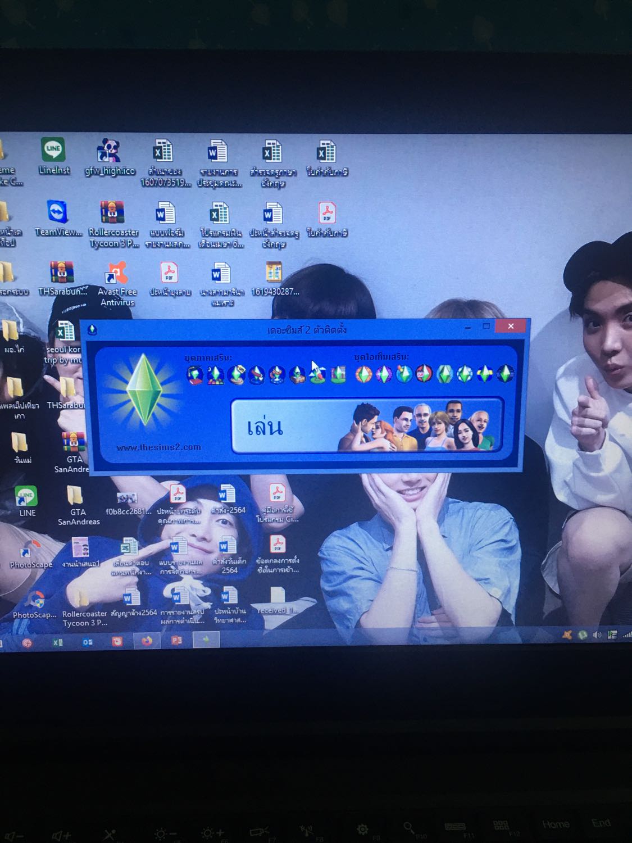Select the TeamViewer desktop shortcut
632x843 pixels.
pos(58,218)
